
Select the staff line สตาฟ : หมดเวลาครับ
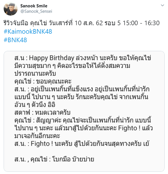(x=42, y=113)
